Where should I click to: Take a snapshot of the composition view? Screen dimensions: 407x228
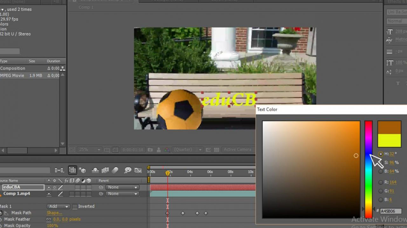151,149
